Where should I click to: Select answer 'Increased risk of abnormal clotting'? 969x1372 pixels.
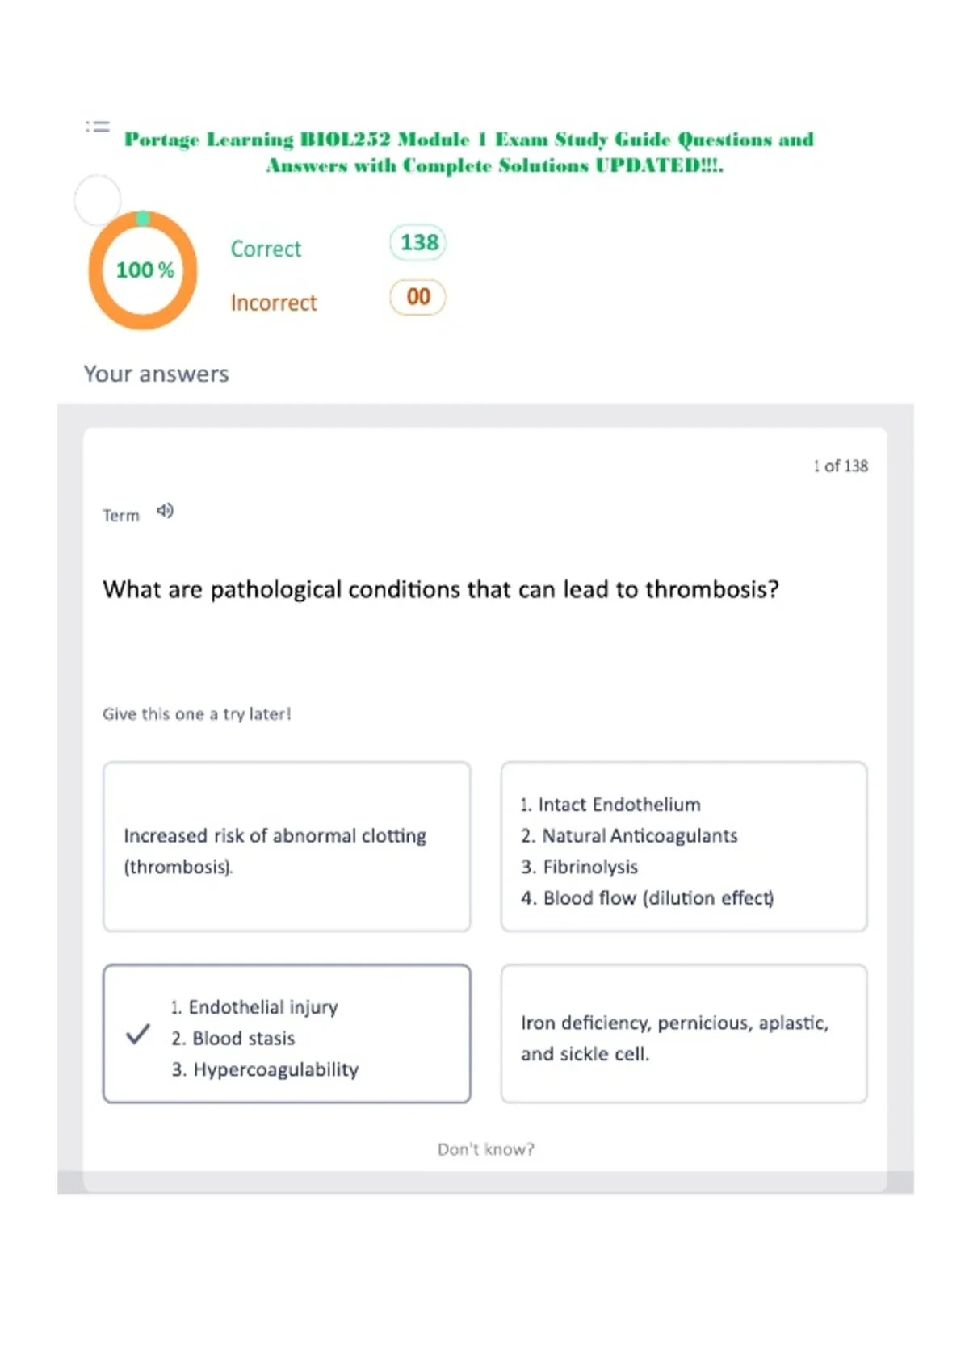(287, 847)
